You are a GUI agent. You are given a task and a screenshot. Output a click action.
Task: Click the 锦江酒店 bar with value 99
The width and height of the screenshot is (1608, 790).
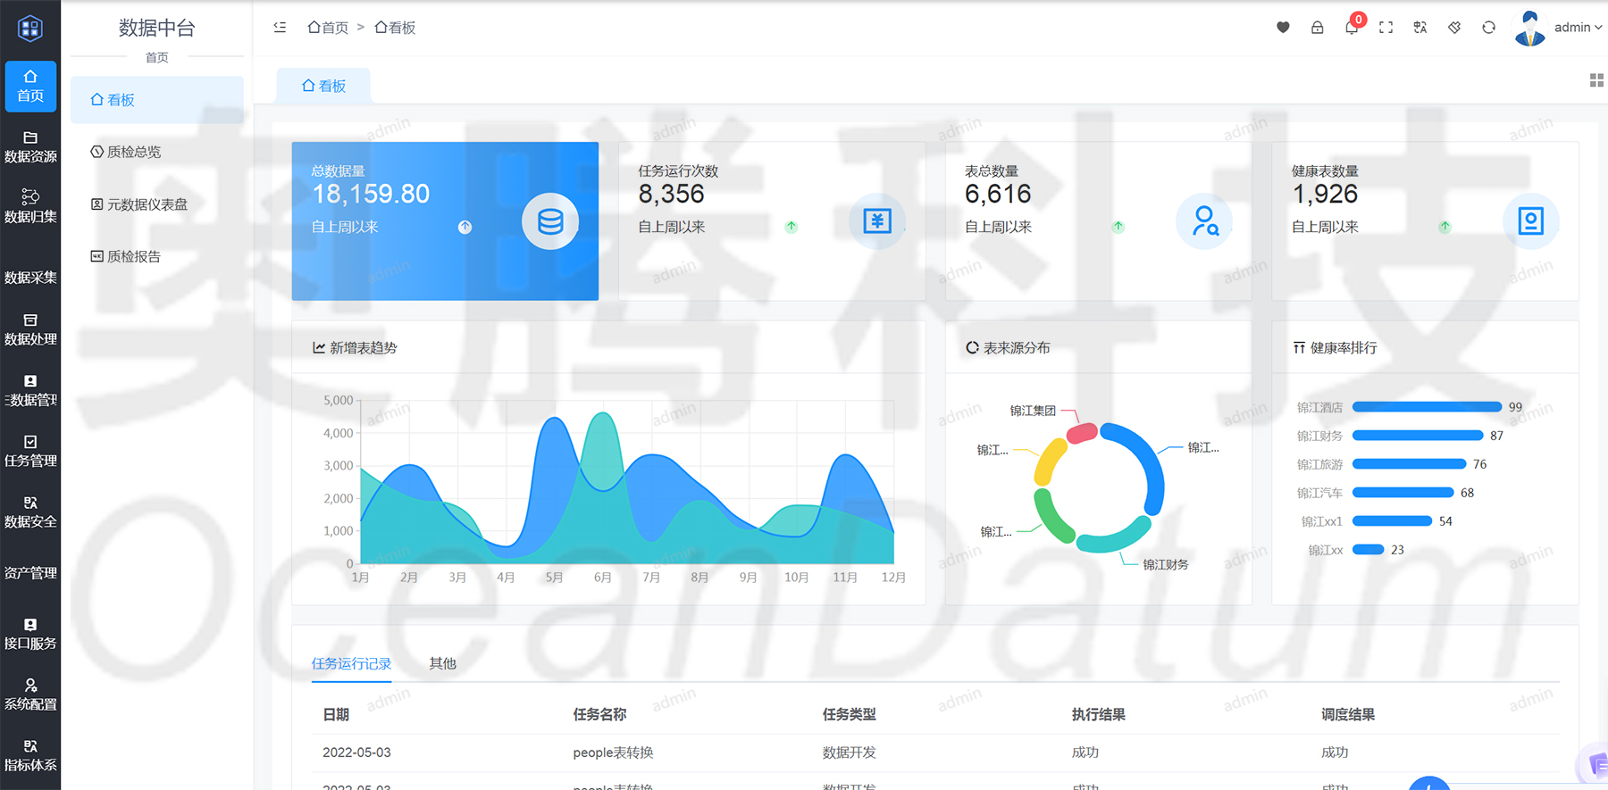tap(1427, 407)
